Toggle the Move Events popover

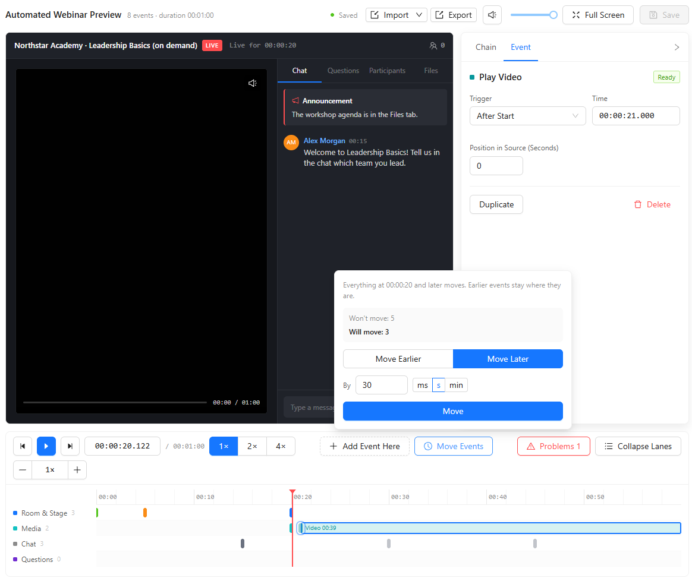[453, 446]
